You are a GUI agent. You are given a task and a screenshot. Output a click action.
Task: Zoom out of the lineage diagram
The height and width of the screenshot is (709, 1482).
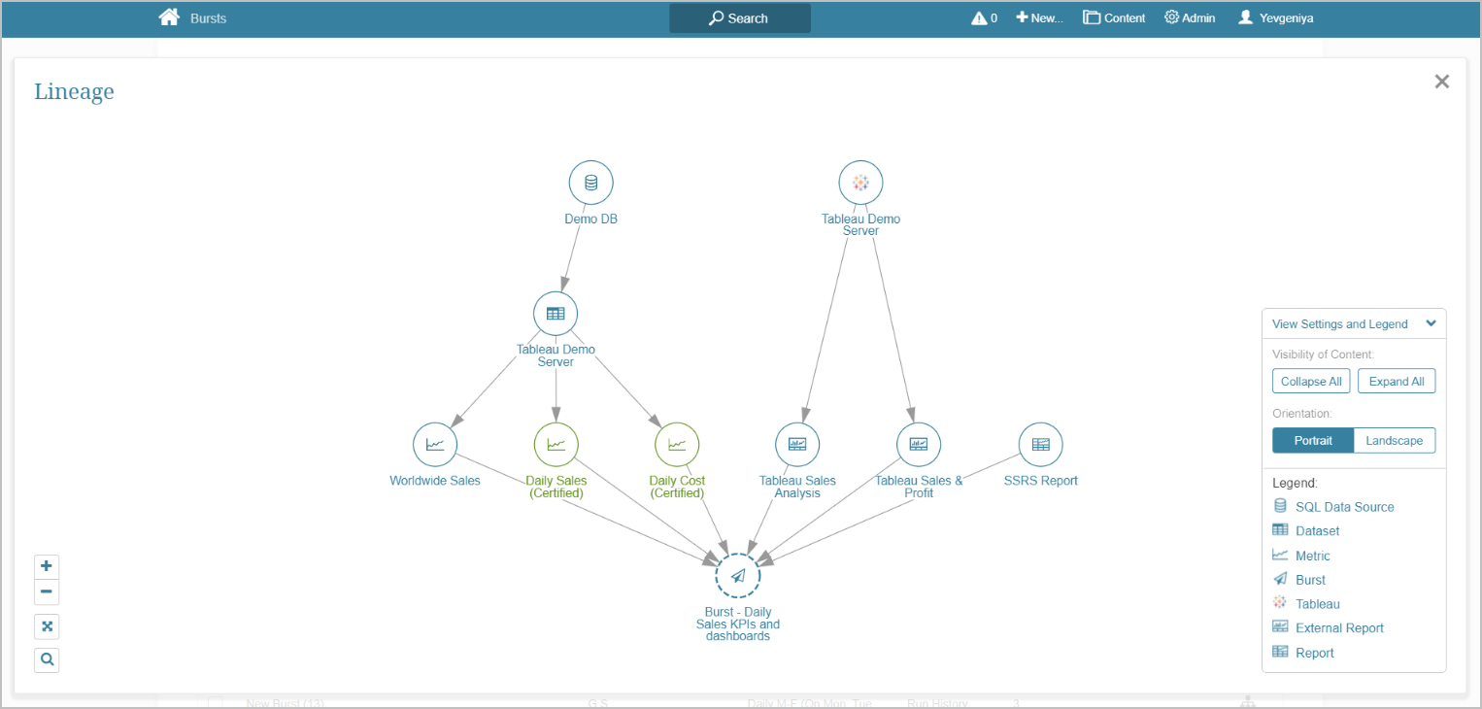pos(47,591)
